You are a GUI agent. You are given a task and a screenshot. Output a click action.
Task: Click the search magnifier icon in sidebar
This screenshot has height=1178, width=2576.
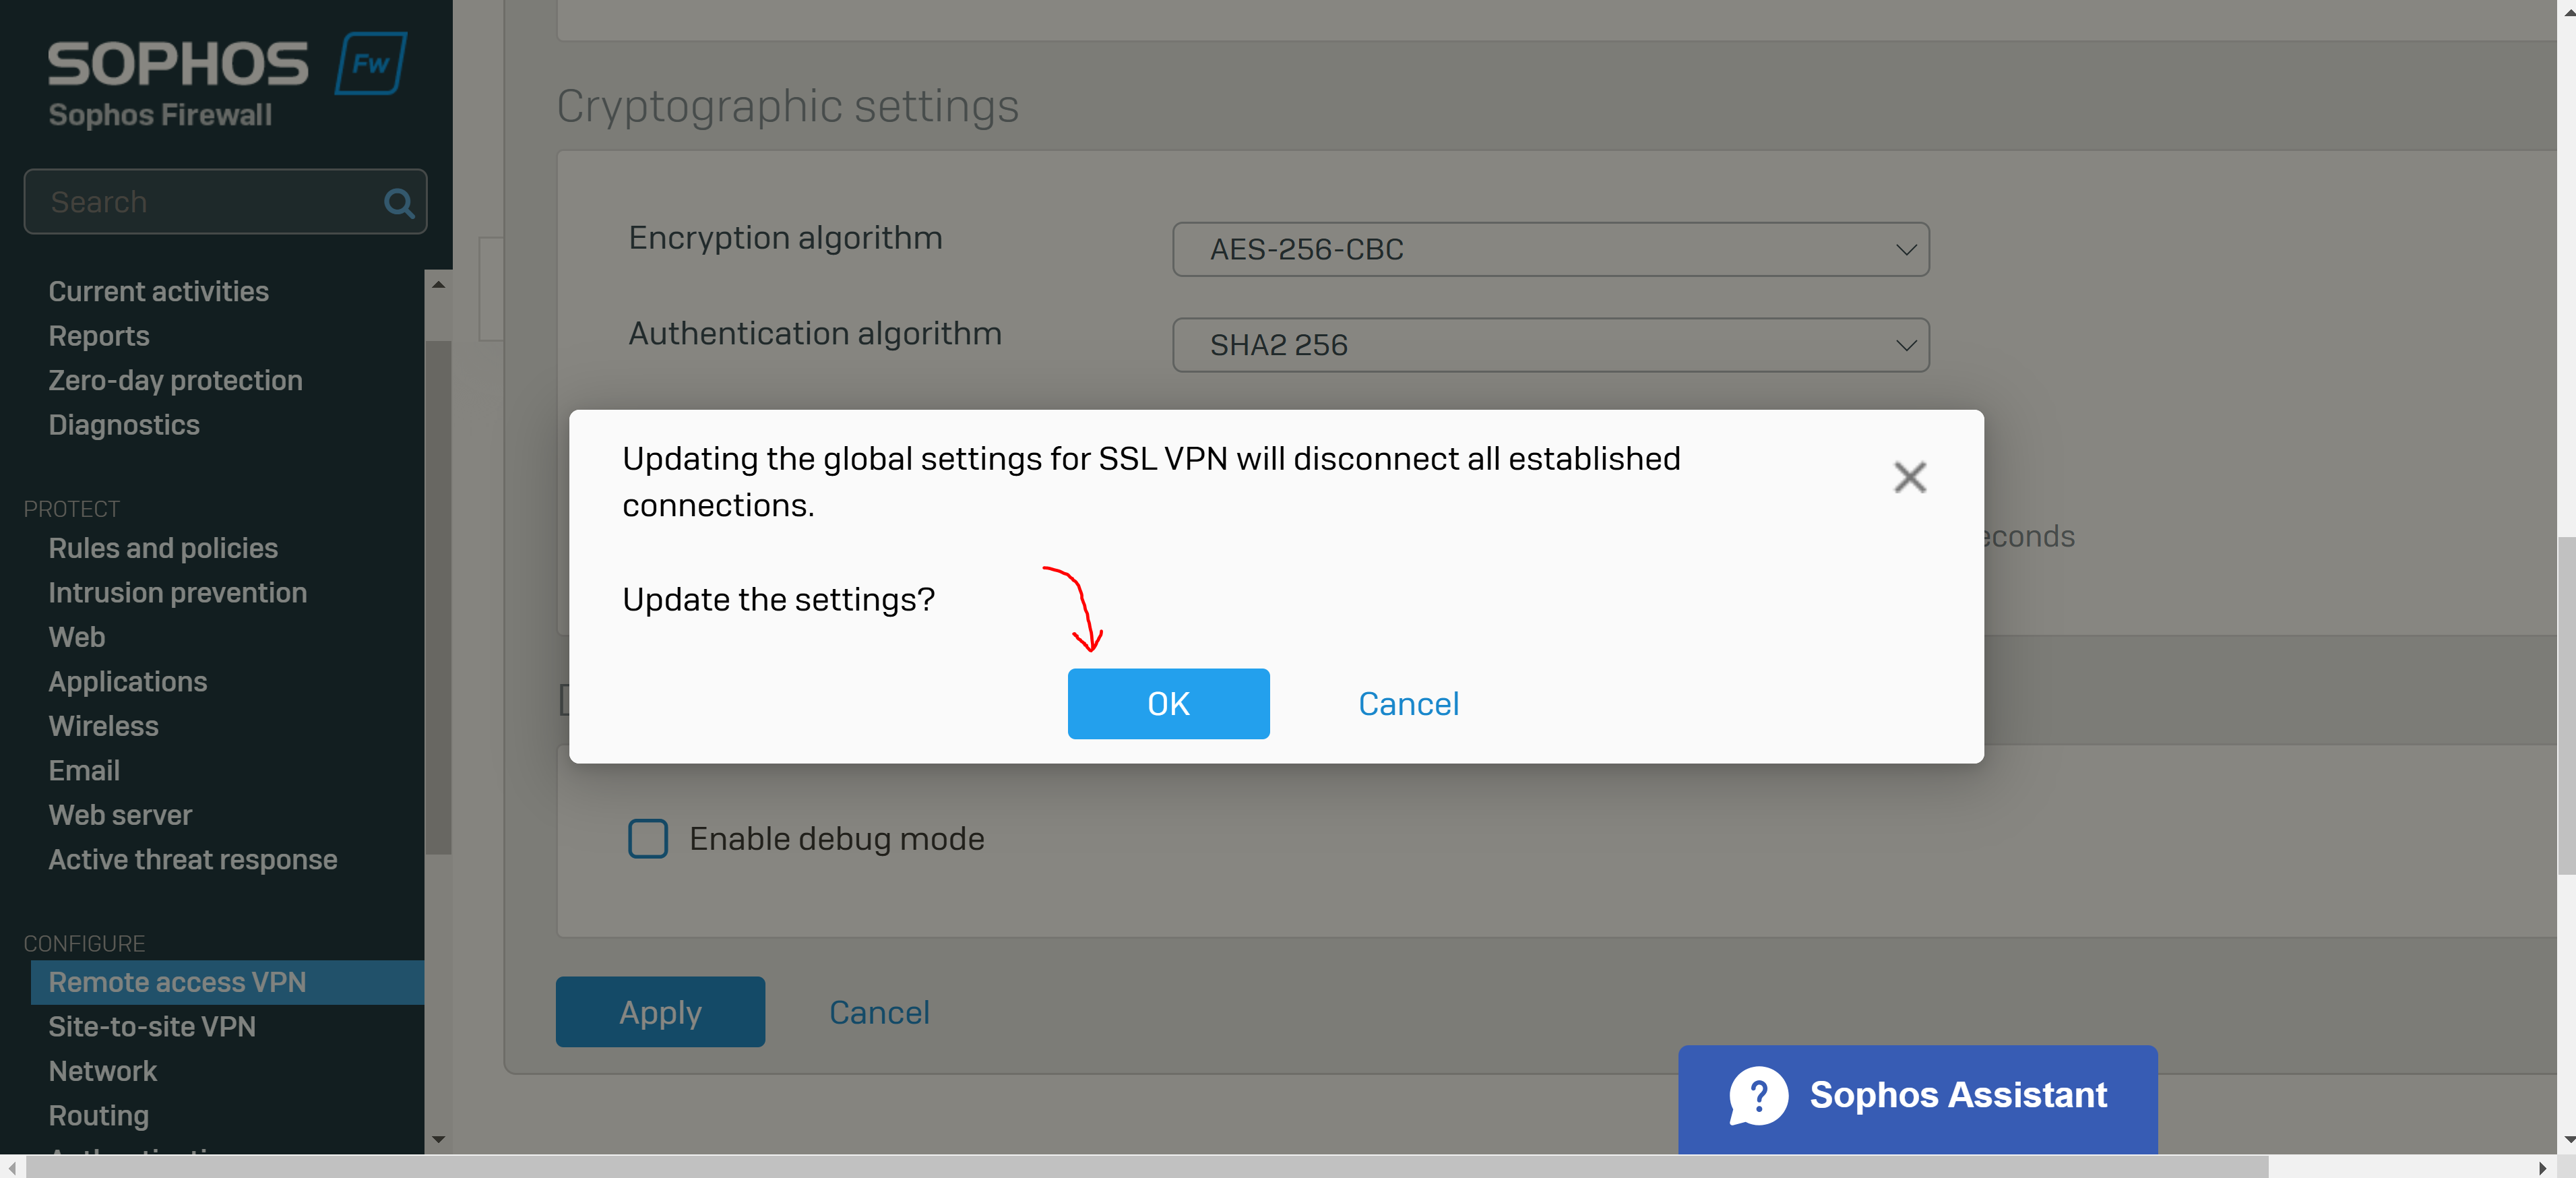coord(399,203)
